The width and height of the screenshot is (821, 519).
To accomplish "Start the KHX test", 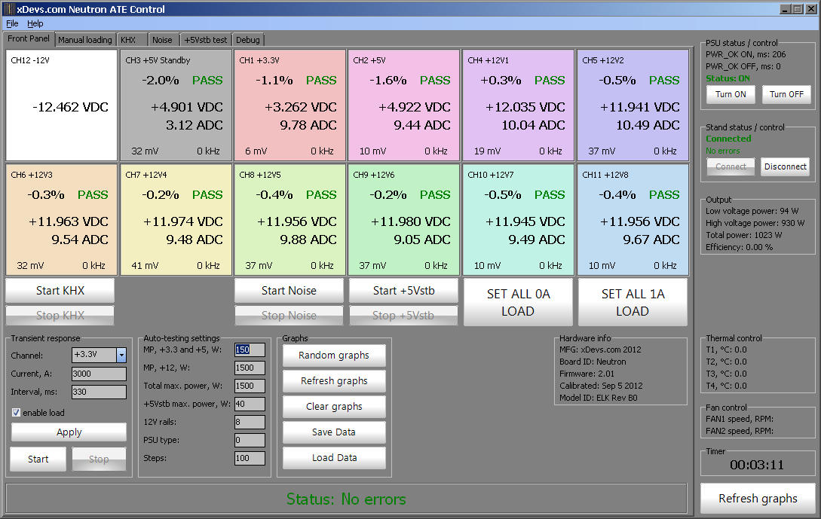I will point(60,291).
